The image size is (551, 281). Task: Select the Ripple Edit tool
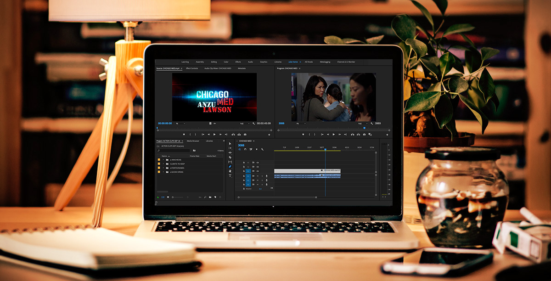coord(230,153)
